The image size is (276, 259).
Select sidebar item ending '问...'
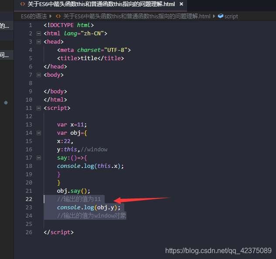click(x=7, y=55)
